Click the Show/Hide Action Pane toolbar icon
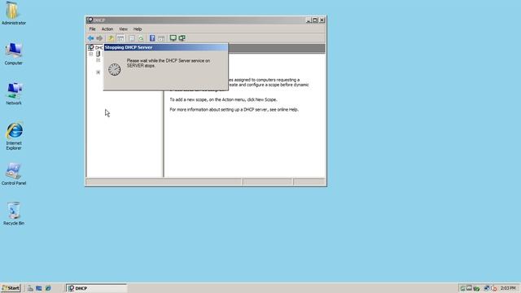Image resolution: width=521 pixels, height=293 pixels. point(161,38)
